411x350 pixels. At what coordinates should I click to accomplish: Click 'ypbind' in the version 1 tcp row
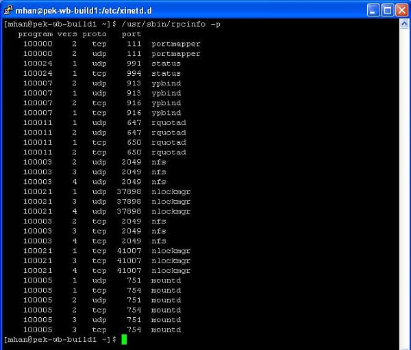point(166,113)
